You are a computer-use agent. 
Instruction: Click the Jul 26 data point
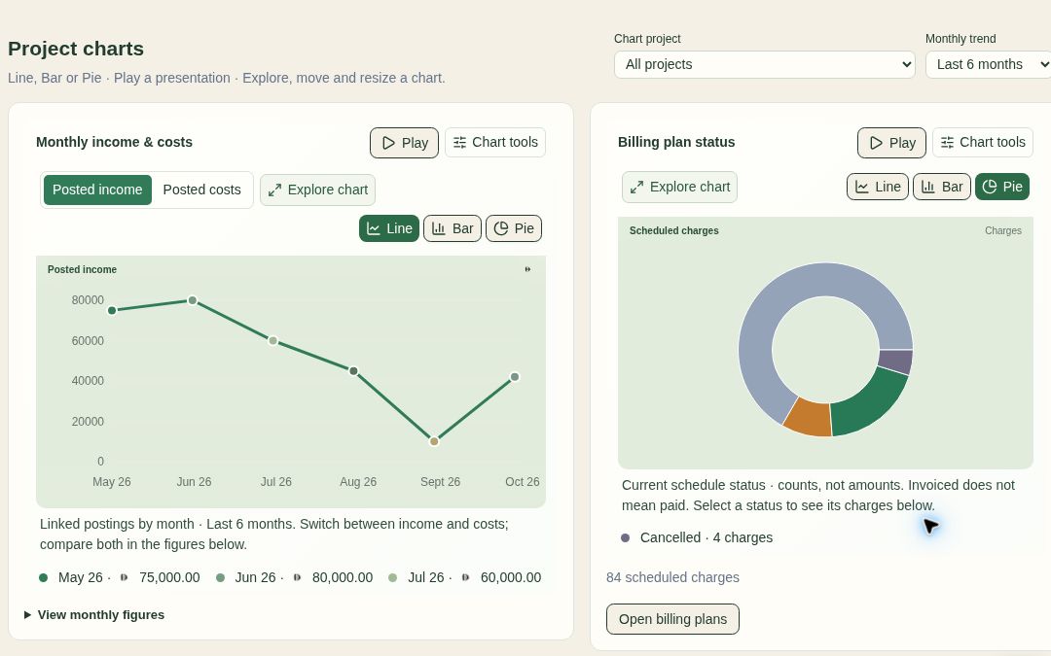[272, 341]
